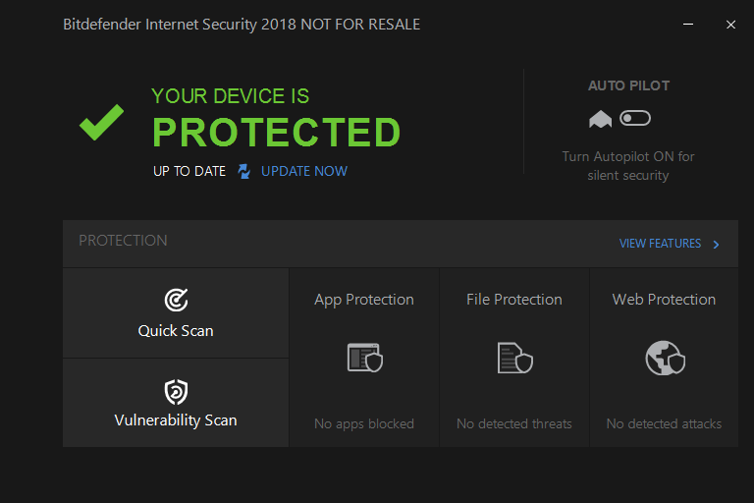The image size is (754, 503).
Task: Expand features with the chevron arrow
Action: pos(716,245)
